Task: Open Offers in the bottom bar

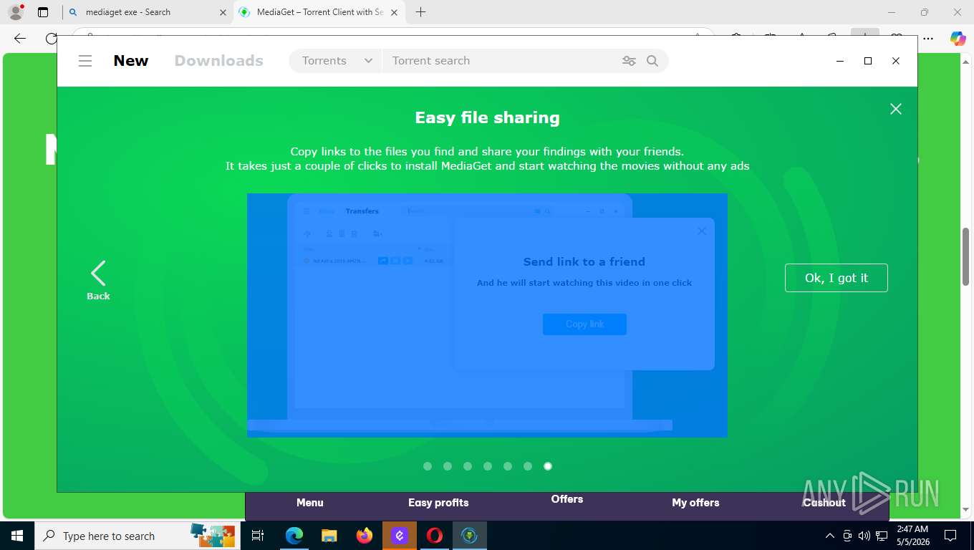Action: [x=567, y=499]
